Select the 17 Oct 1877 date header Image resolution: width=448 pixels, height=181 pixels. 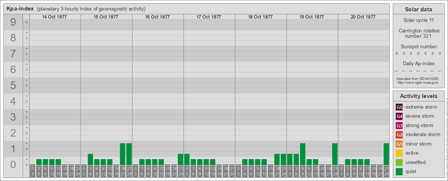209,17
